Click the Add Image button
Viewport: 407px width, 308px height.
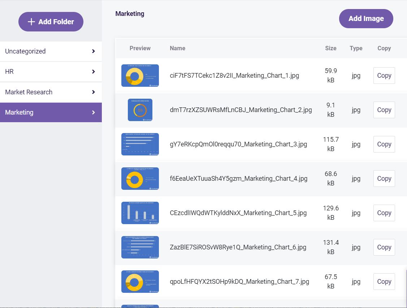pos(366,19)
